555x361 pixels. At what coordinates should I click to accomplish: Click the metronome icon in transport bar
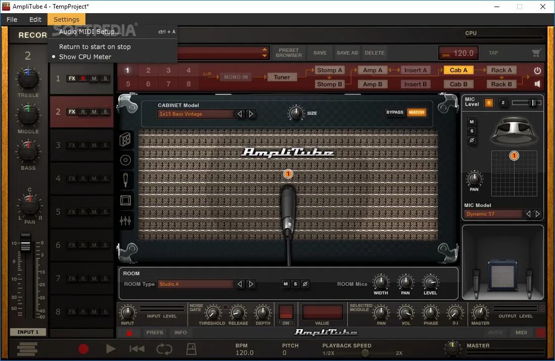[191, 348]
